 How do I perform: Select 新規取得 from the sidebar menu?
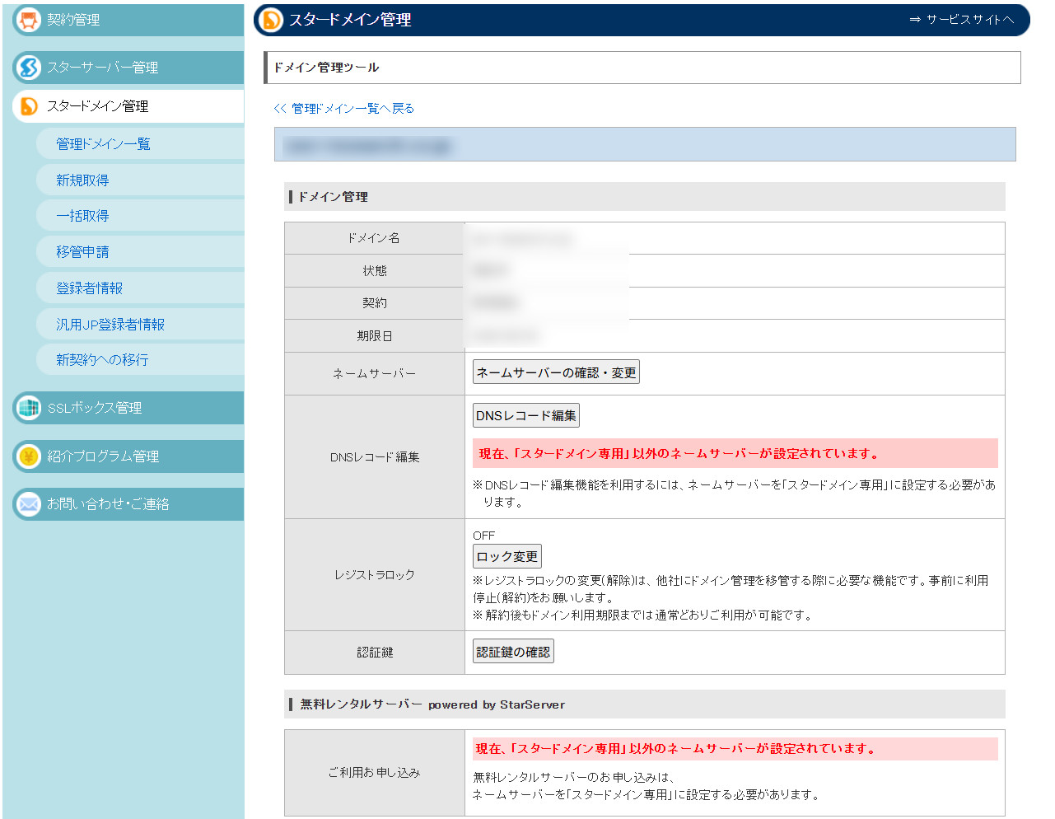(x=82, y=180)
